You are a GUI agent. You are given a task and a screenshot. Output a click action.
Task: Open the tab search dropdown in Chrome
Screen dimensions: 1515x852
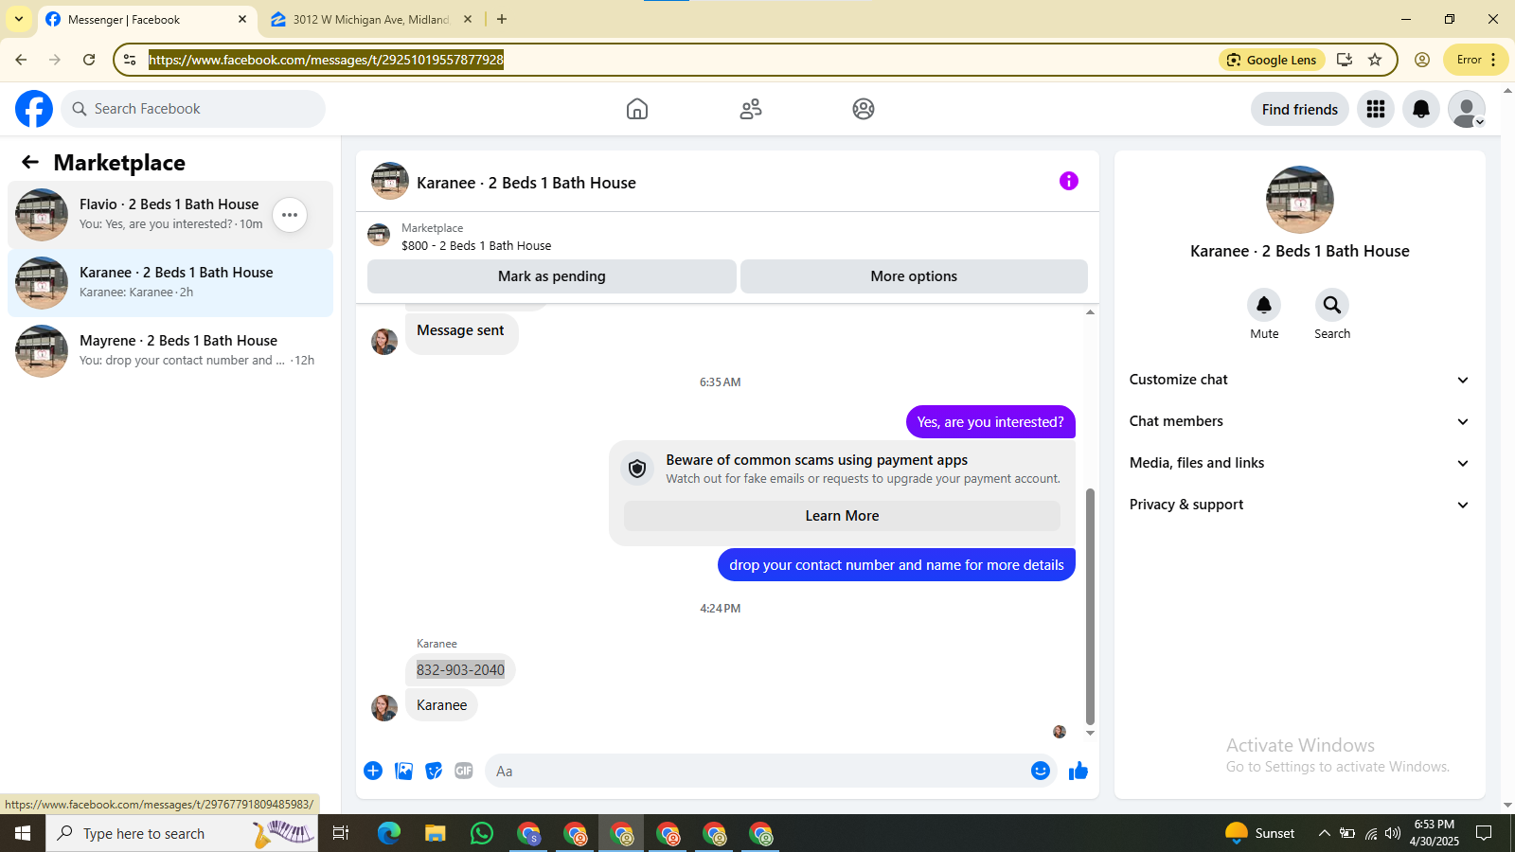(19, 19)
